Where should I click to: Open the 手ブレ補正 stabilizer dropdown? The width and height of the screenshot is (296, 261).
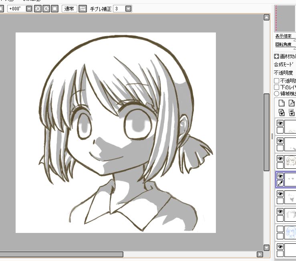pyautogui.click(x=128, y=9)
